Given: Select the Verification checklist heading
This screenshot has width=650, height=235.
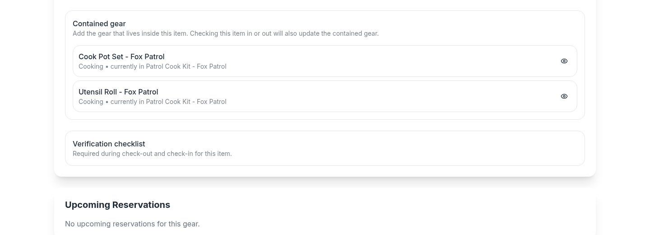Looking at the screenshot, I should click(109, 144).
